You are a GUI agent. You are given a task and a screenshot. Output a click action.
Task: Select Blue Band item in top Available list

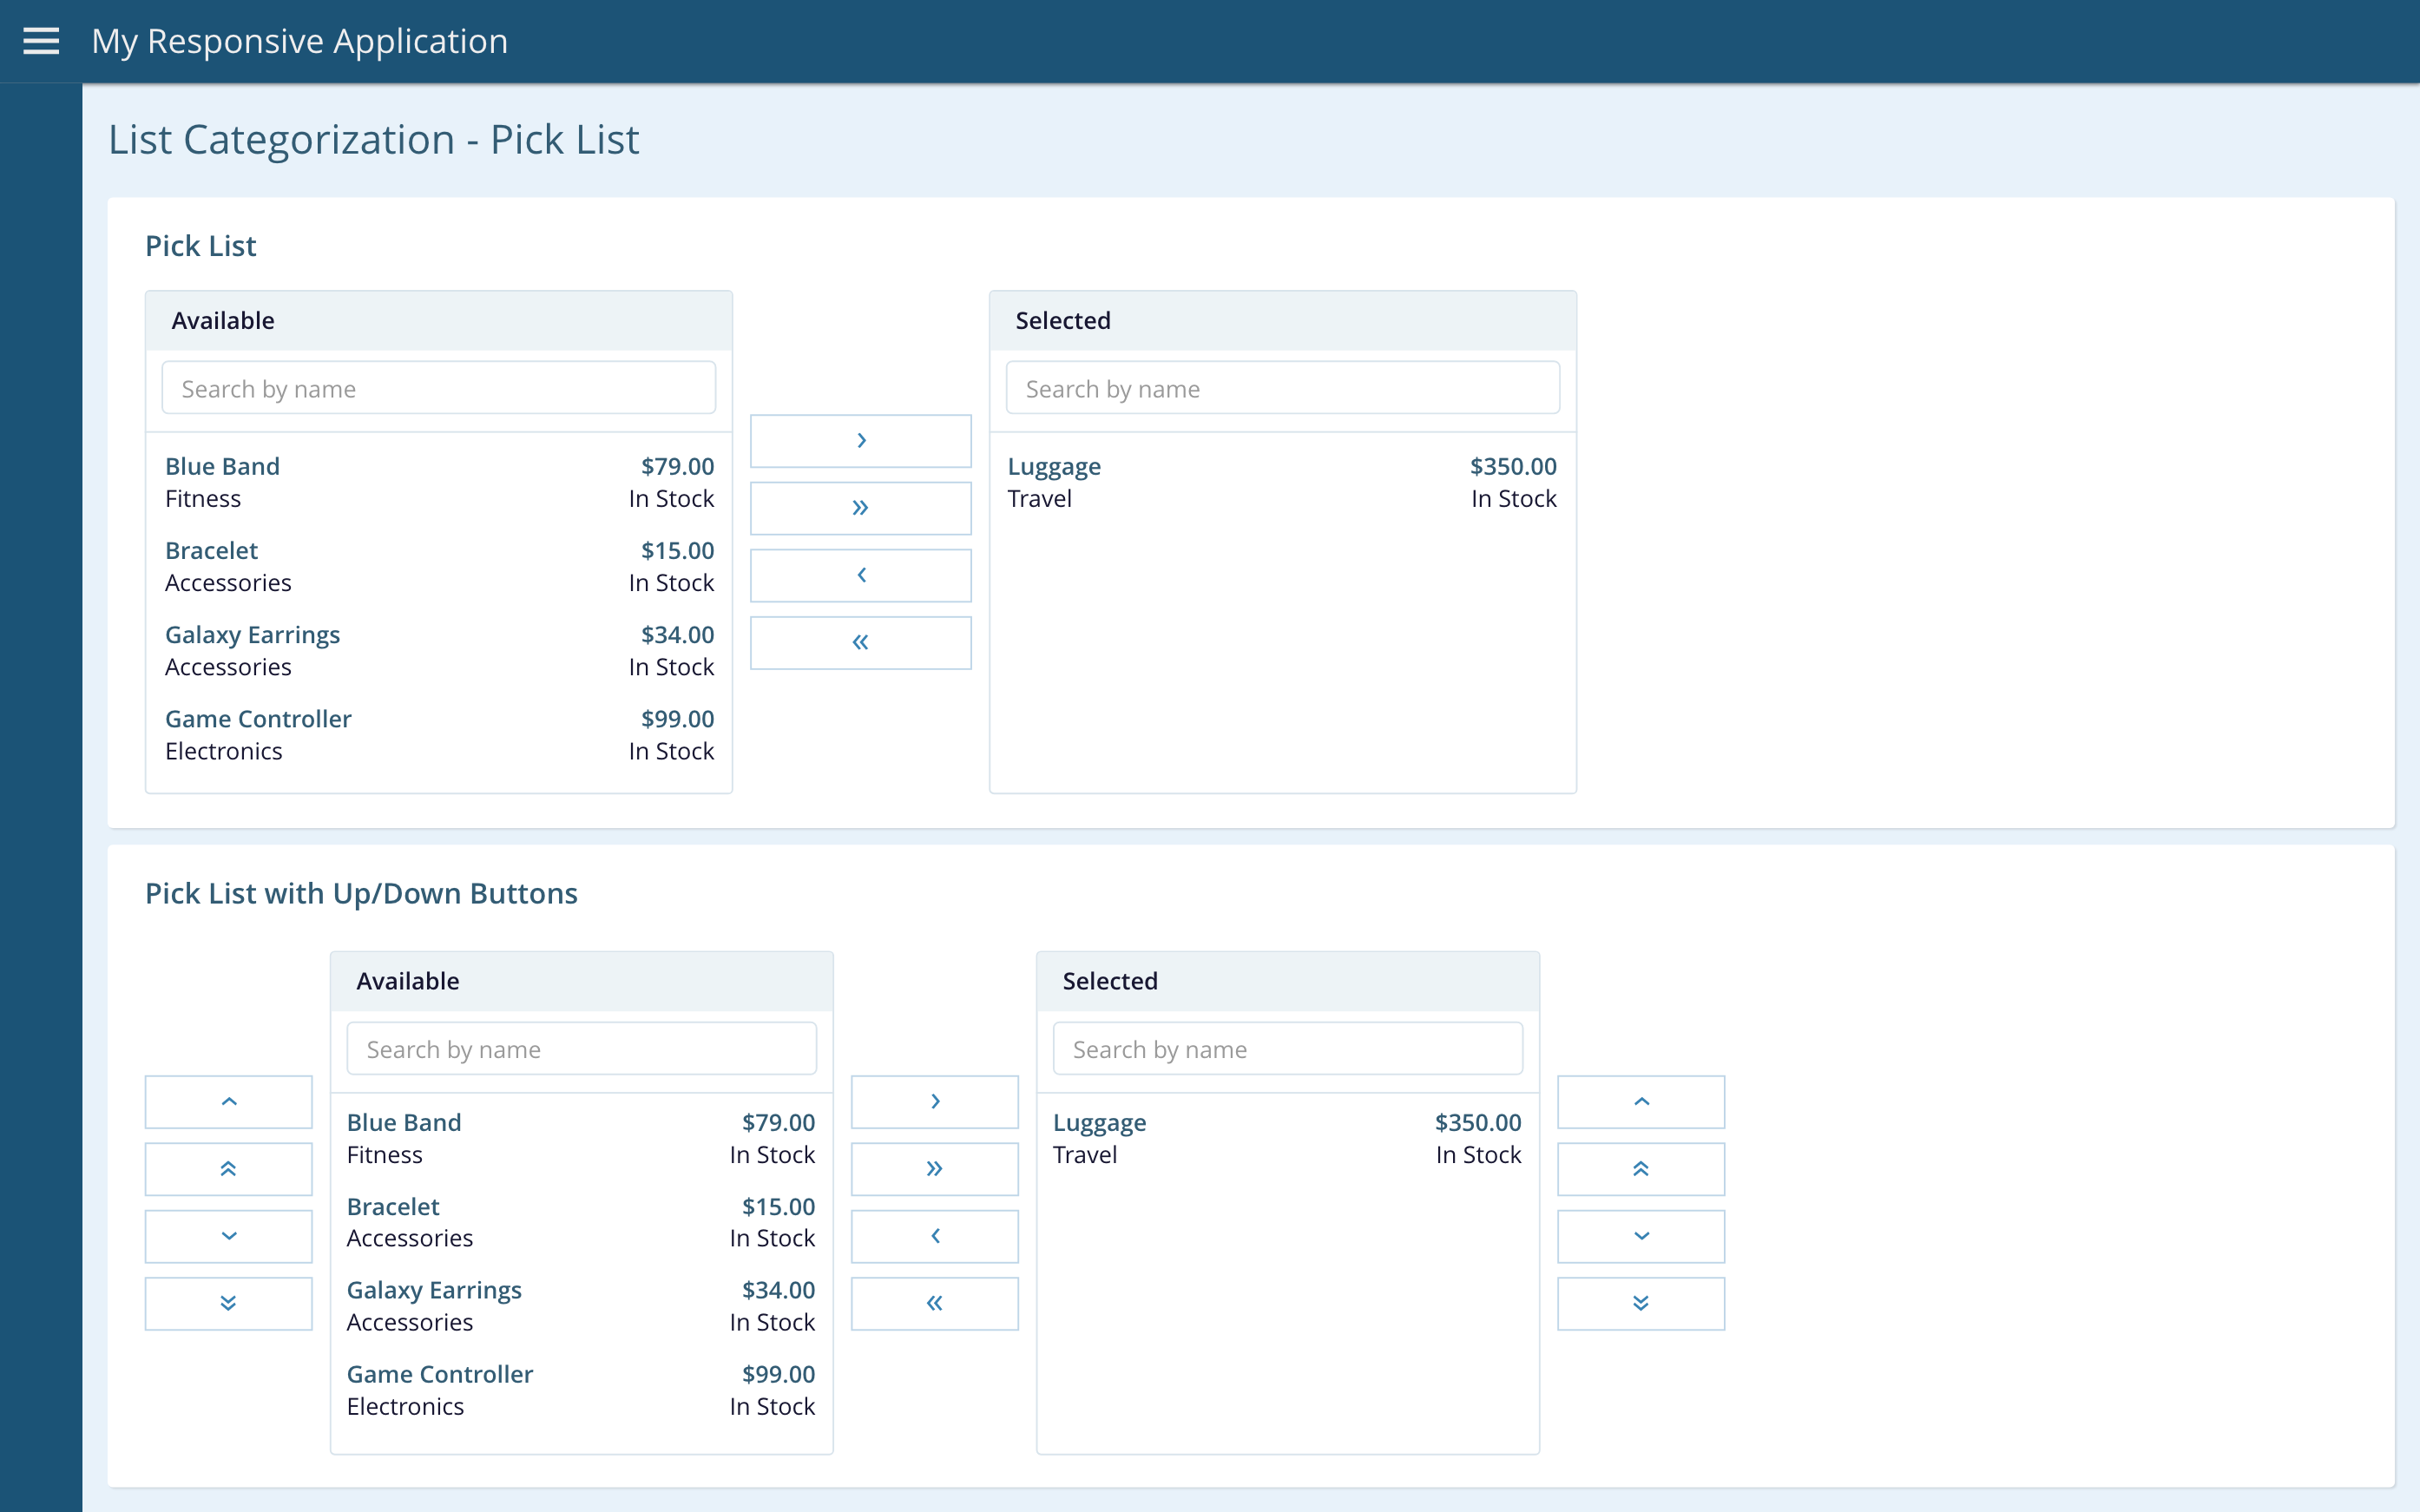click(x=438, y=482)
